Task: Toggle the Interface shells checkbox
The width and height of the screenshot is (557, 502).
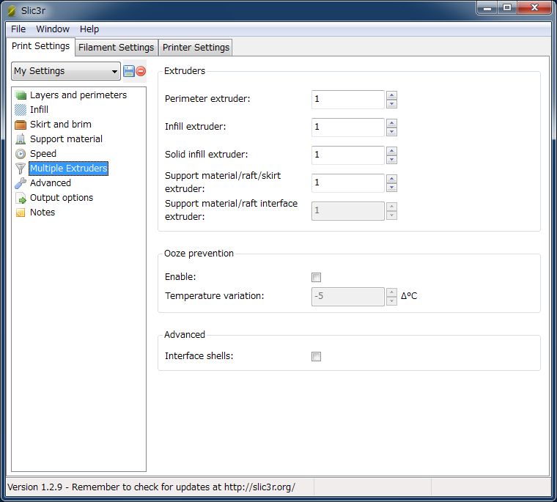Action: pos(316,356)
